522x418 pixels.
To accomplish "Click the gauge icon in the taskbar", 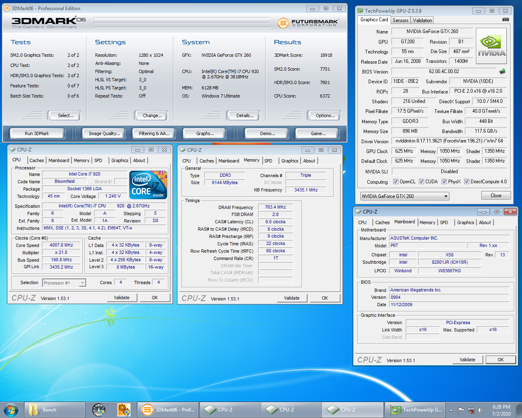I will (99, 410).
